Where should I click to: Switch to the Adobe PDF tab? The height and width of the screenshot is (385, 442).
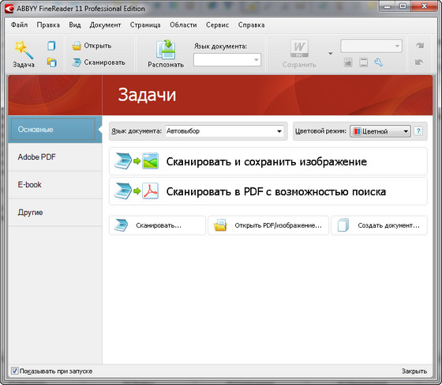tap(55, 157)
